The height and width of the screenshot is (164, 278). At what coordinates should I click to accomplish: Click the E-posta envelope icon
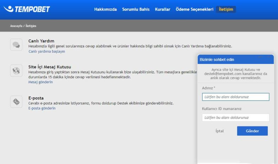16,102
